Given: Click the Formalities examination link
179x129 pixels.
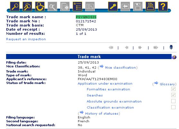Looking at the screenshot, I should tap(108, 89).
